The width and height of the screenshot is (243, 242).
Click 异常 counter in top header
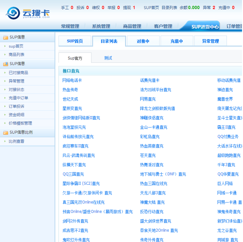209,7
